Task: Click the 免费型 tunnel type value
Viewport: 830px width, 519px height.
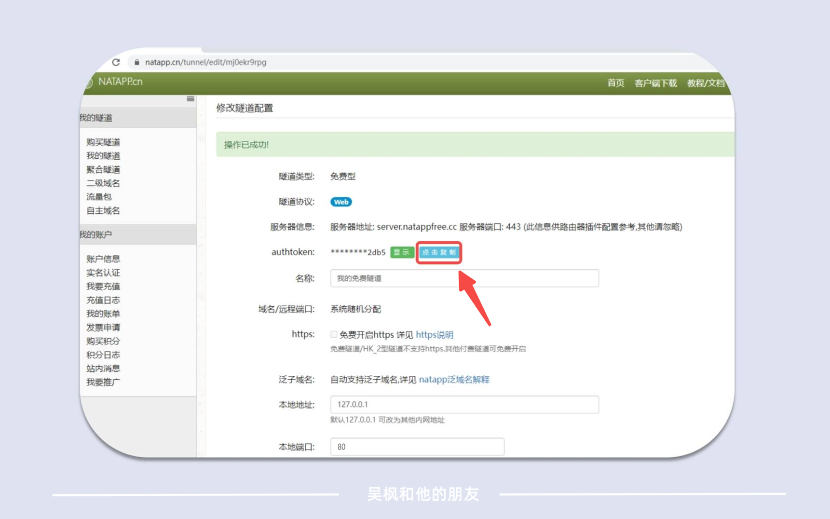Action: click(x=343, y=177)
